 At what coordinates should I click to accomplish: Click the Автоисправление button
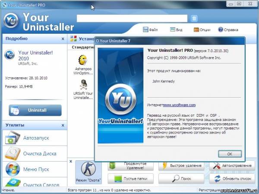[232, 166]
